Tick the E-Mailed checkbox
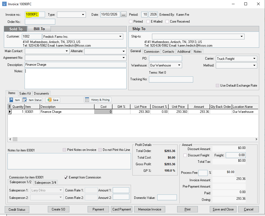 click(148, 22)
